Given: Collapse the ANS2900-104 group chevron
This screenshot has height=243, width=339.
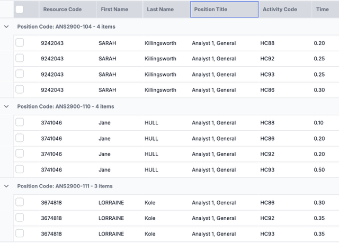Looking at the screenshot, I should 6,26.
